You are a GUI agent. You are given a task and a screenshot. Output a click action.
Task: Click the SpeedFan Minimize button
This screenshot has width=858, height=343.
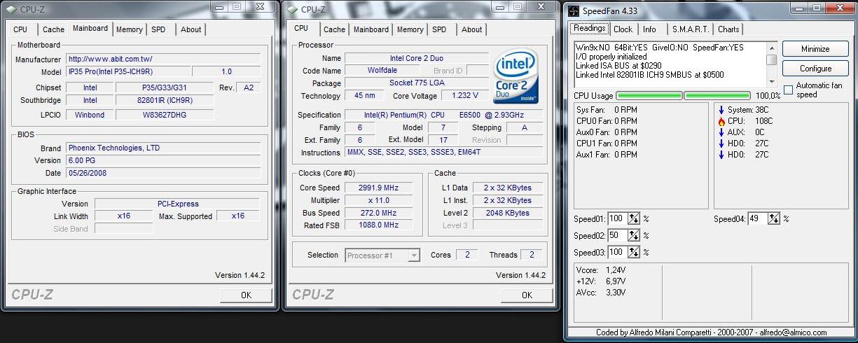[x=815, y=49]
